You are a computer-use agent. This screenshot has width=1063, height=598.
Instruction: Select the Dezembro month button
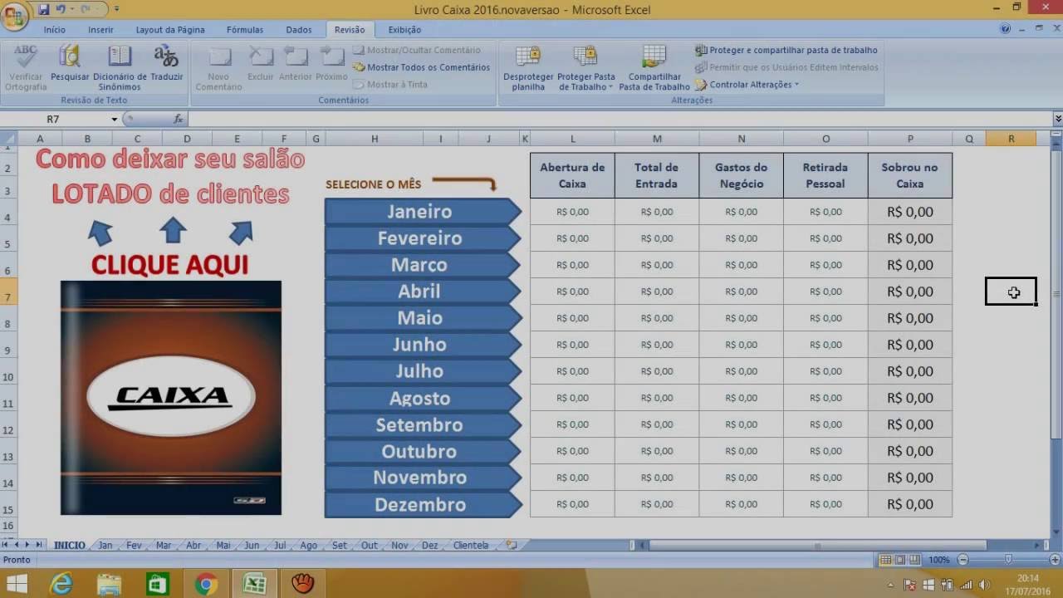pyautogui.click(x=422, y=504)
